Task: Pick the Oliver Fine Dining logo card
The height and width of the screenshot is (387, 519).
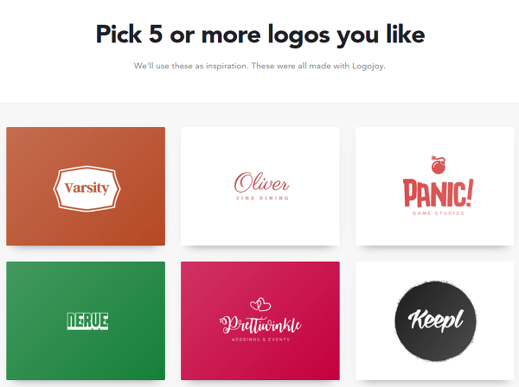Action: (260, 186)
